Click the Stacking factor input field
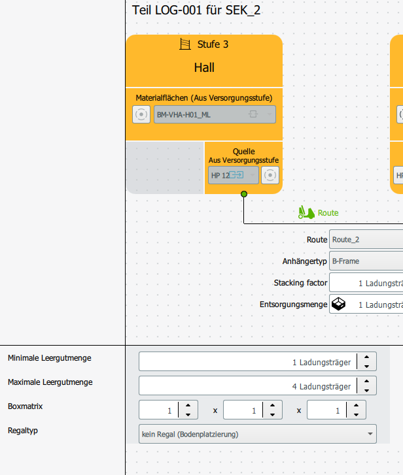 click(366, 282)
